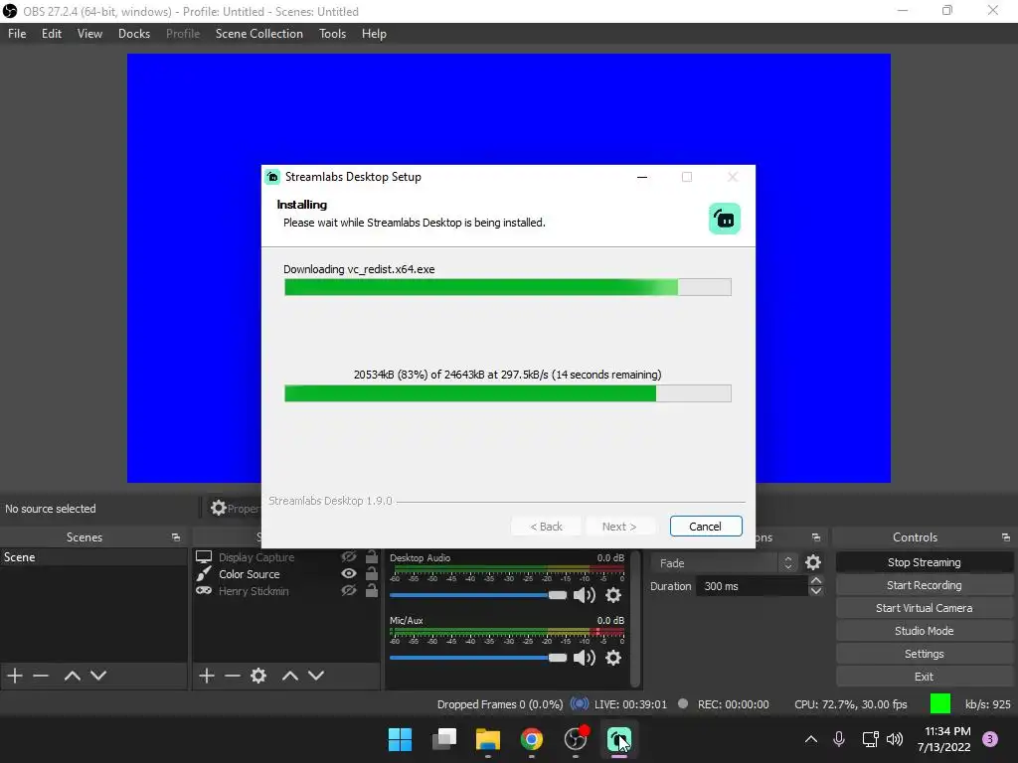Mute Desktop Audio speaker icon

[585, 595]
